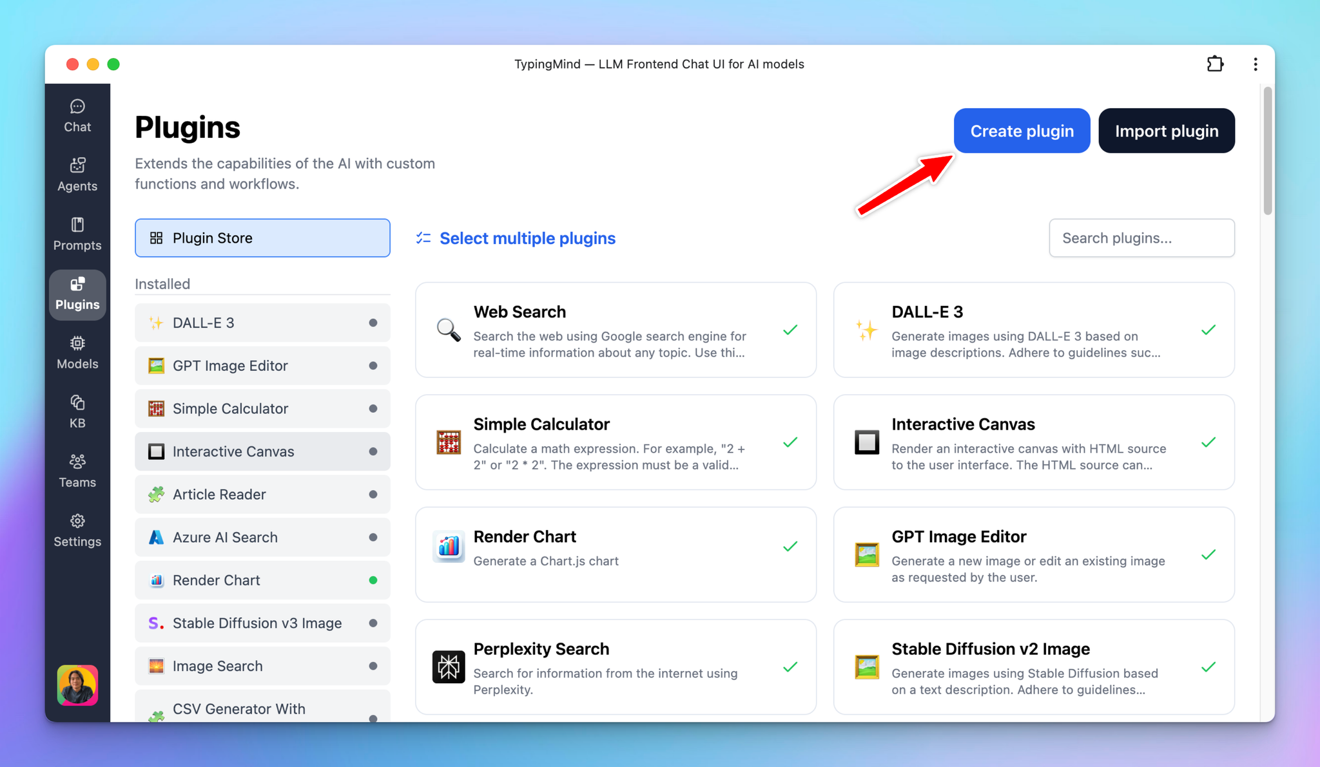
Task: Click the Import plugin button
Action: (1167, 130)
